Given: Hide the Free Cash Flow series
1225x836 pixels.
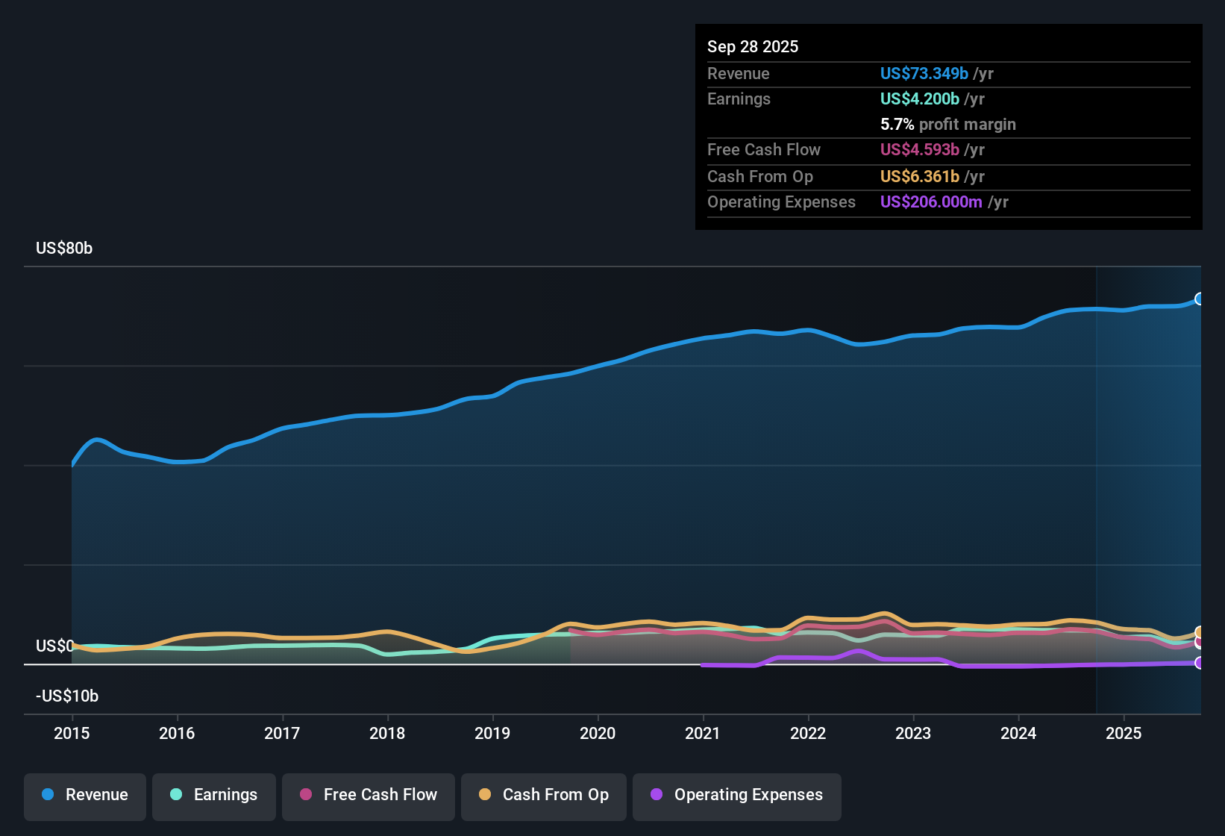Looking at the screenshot, I should (369, 796).
